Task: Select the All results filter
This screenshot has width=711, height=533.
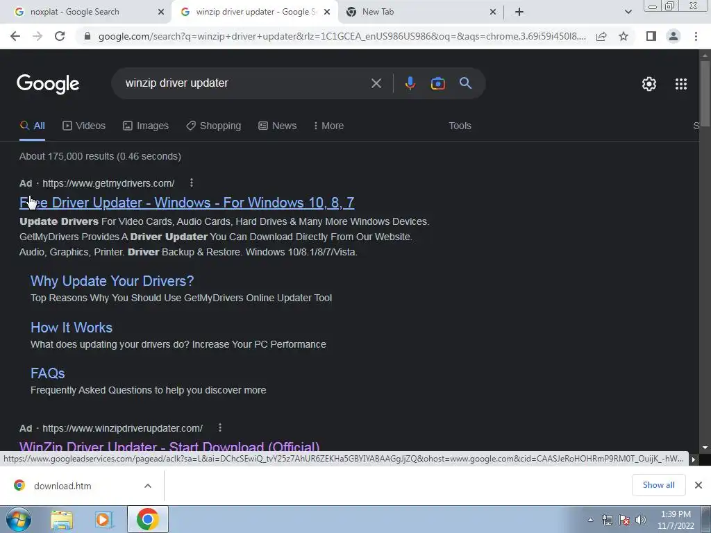Action: pyautogui.click(x=32, y=126)
